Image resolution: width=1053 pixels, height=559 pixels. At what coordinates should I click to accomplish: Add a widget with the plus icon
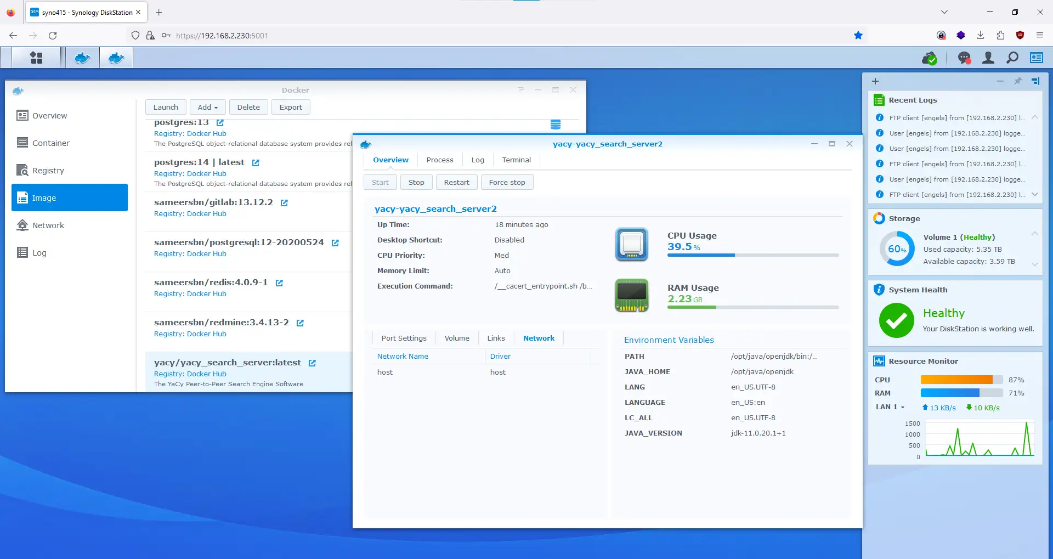click(875, 81)
